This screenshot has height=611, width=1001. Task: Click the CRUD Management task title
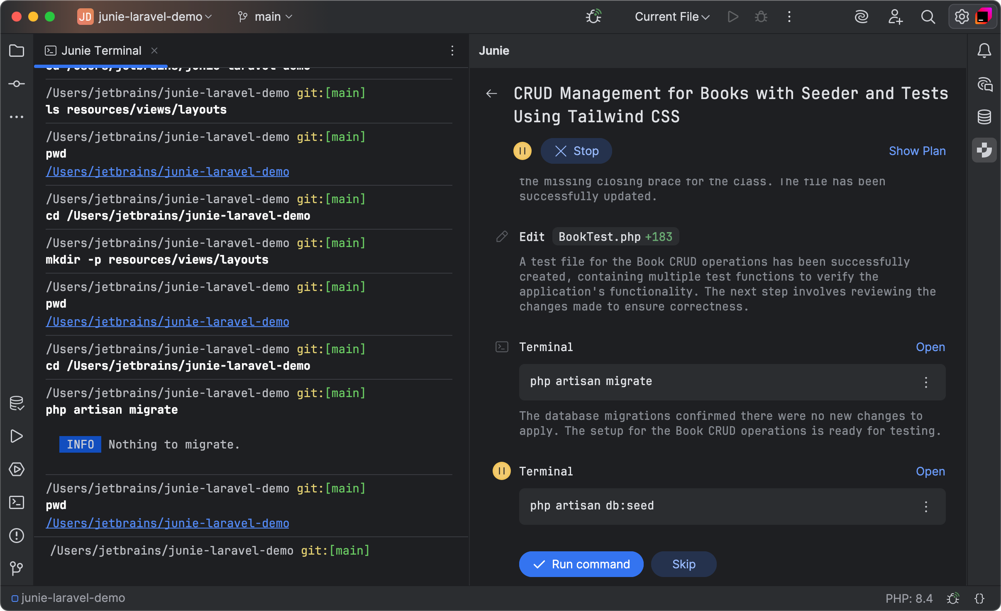pyautogui.click(x=730, y=105)
